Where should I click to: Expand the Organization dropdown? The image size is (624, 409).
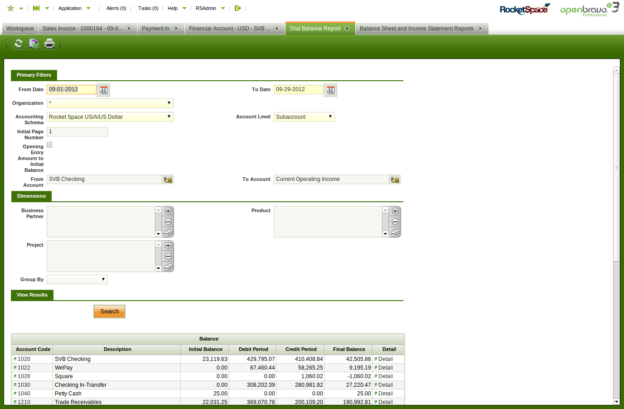(110, 103)
